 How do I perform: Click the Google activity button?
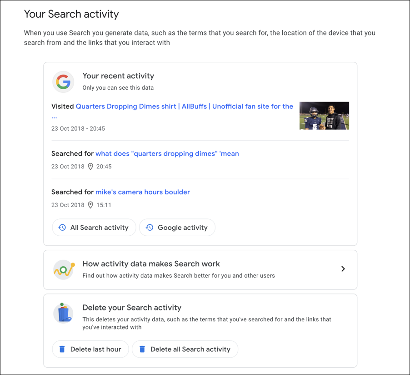177,227
